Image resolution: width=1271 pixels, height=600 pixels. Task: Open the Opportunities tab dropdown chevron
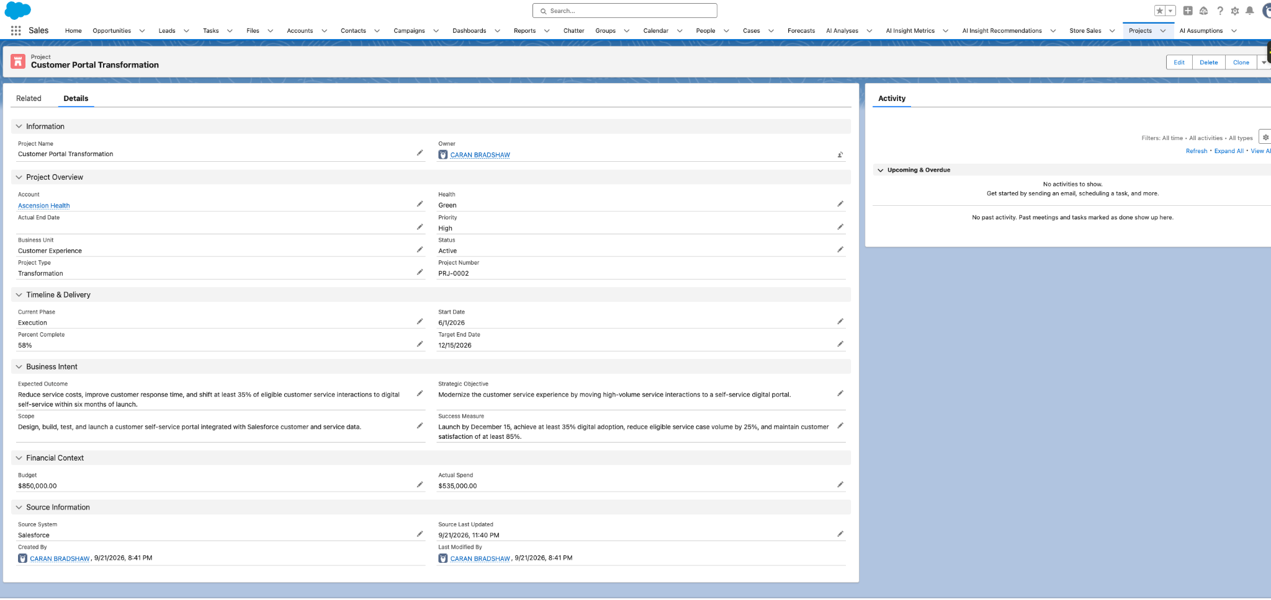(x=142, y=30)
